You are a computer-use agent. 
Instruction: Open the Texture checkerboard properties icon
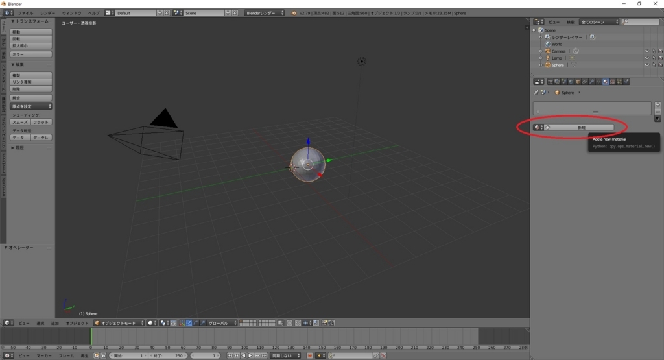pyautogui.click(x=612, y=82)
